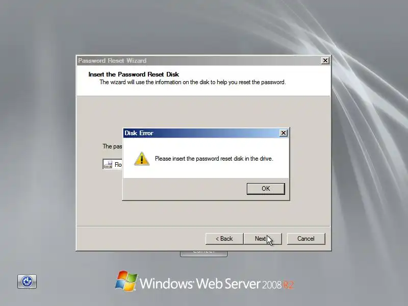Click the Next button in the wizard

pos(263,239)
